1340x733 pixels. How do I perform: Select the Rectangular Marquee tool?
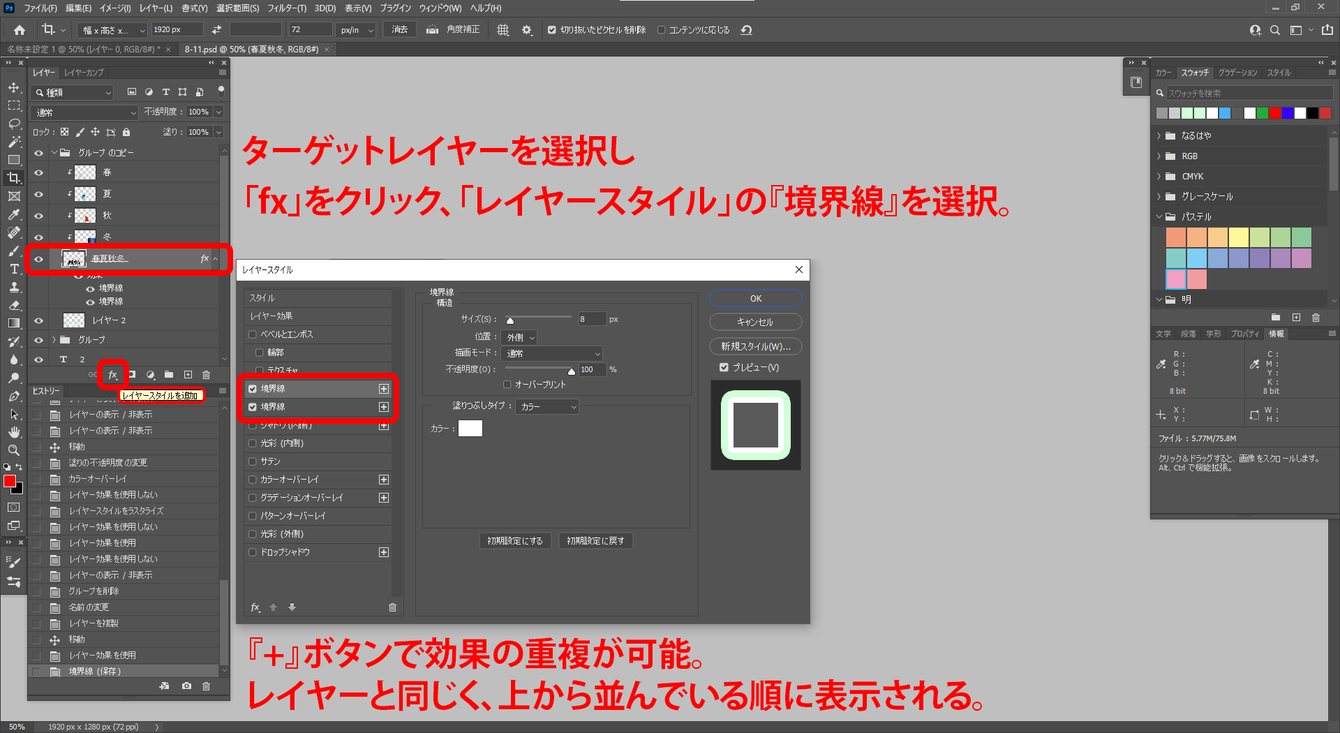pyautogui.click(x=14, y=105)
